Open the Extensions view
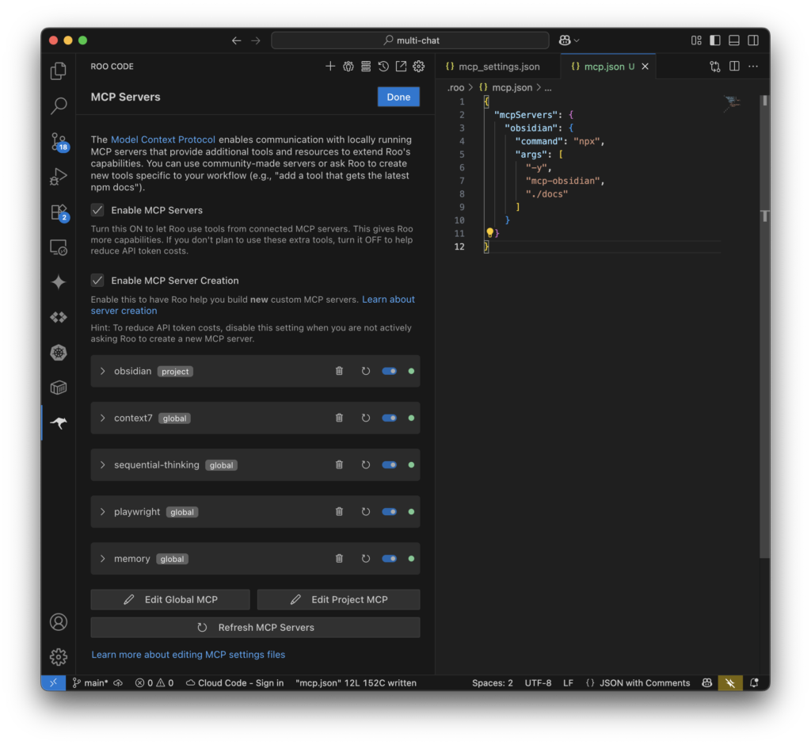 point(58,212)
